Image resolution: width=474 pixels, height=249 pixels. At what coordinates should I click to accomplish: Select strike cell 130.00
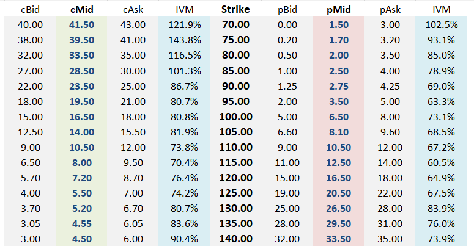pyautogui.click(x=236, y=209)
